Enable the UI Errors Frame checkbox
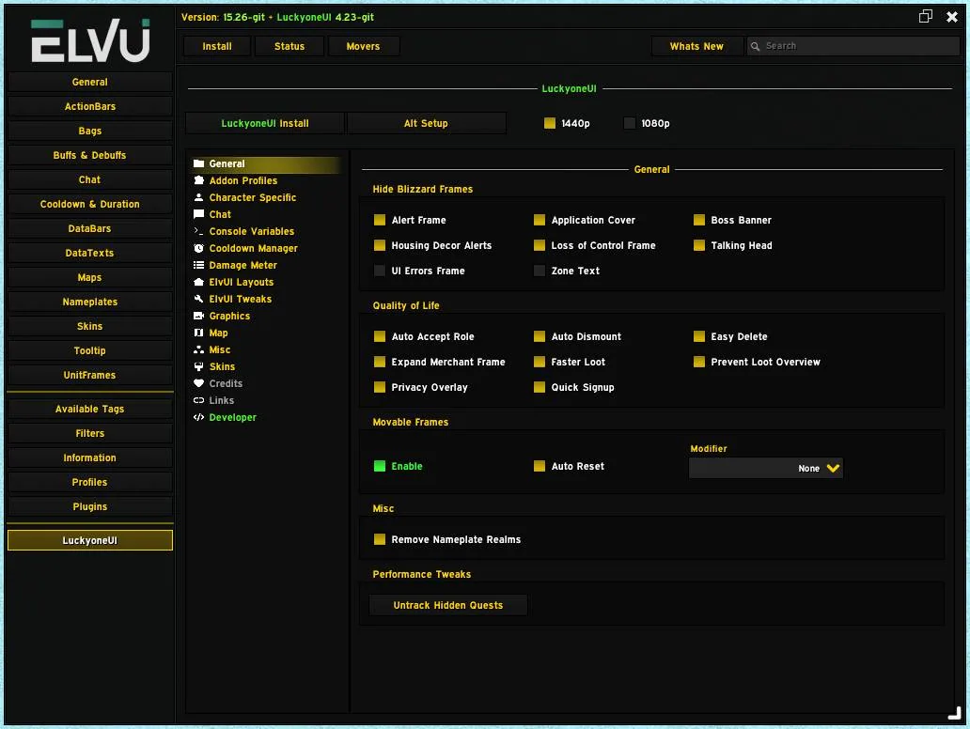The width and height of the screenshot is (970, 729). [380, 271]
